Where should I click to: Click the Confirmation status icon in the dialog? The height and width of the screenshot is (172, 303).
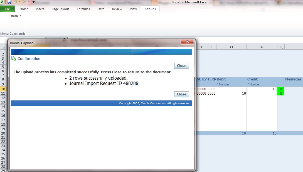[14, 59]
